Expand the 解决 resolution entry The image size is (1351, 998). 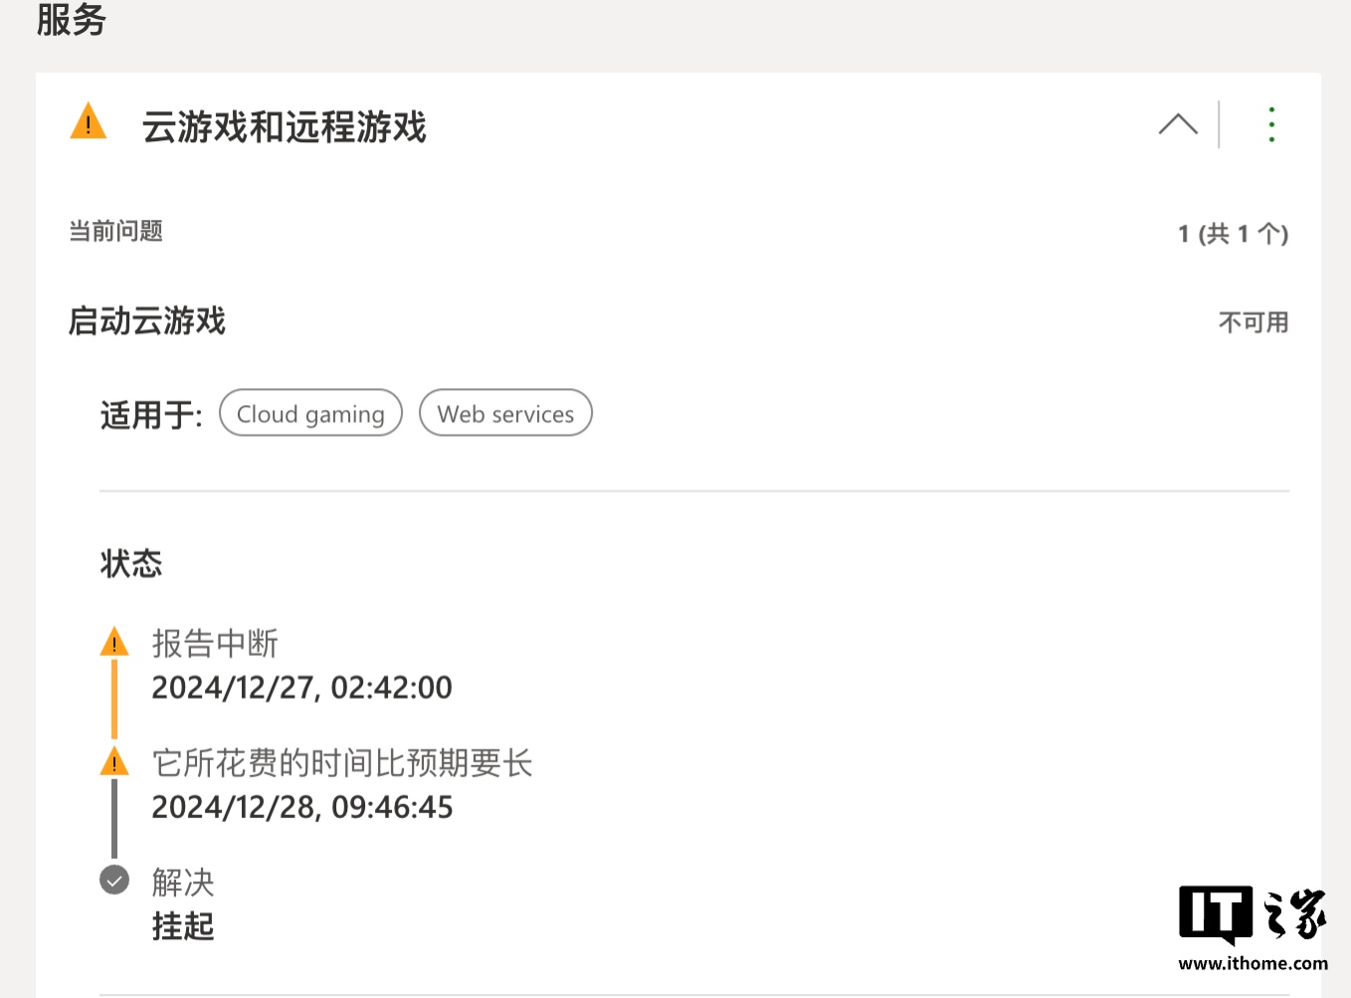coord(183,882)
